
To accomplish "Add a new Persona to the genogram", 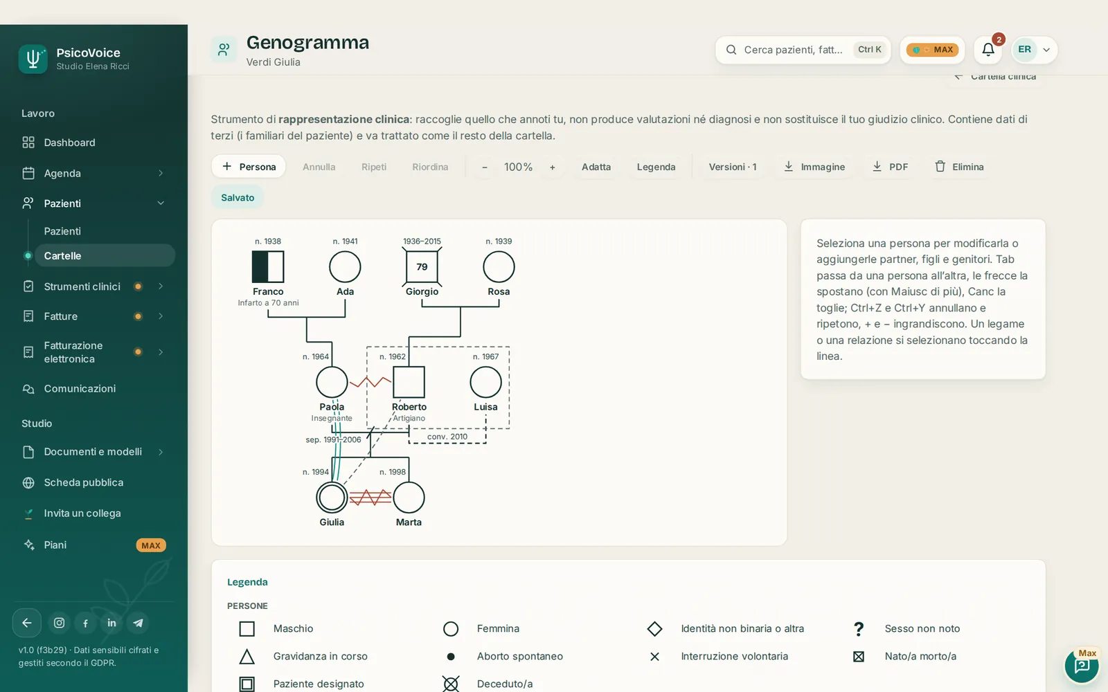I will (249, 167).
